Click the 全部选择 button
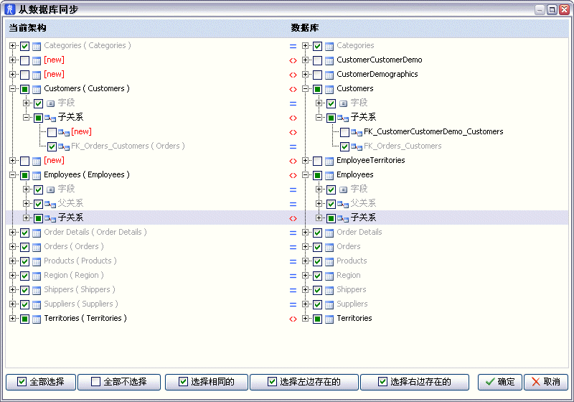 point(41,382)
